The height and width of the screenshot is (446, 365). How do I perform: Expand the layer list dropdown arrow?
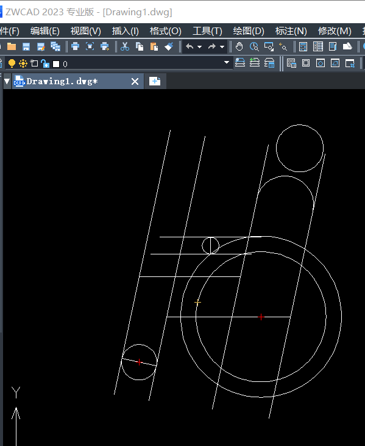227,62
